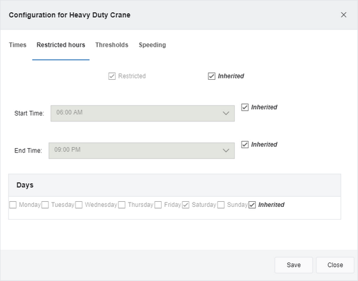Switch to the Times tab
Viewport: 358px width, 281px height.
[18, 45]
